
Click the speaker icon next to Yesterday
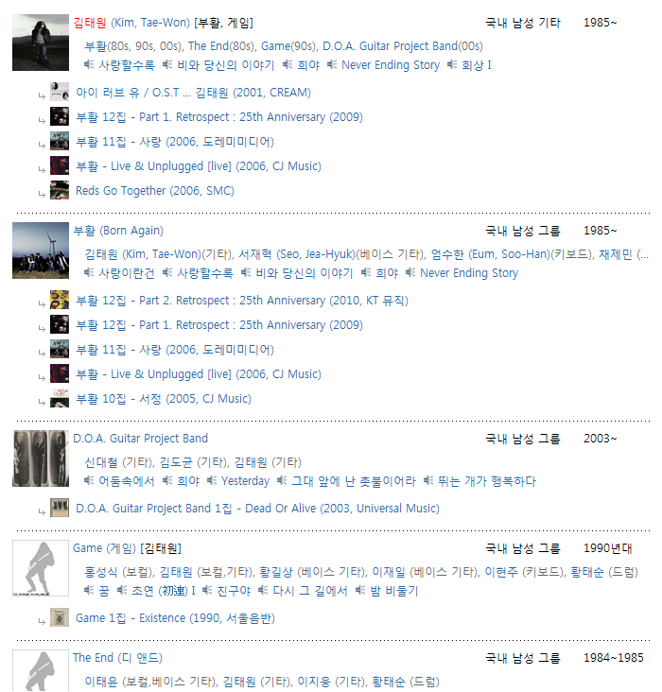pyautogui.click(x=212, y=480)
